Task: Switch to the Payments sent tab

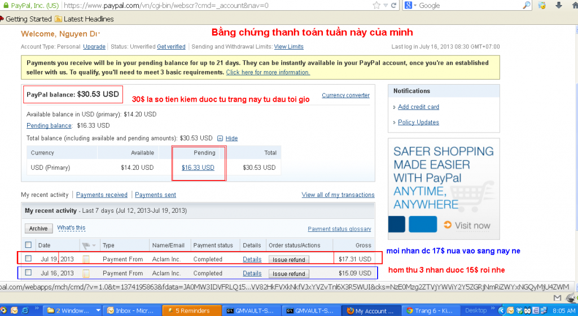Action: [x=155, y=195]
